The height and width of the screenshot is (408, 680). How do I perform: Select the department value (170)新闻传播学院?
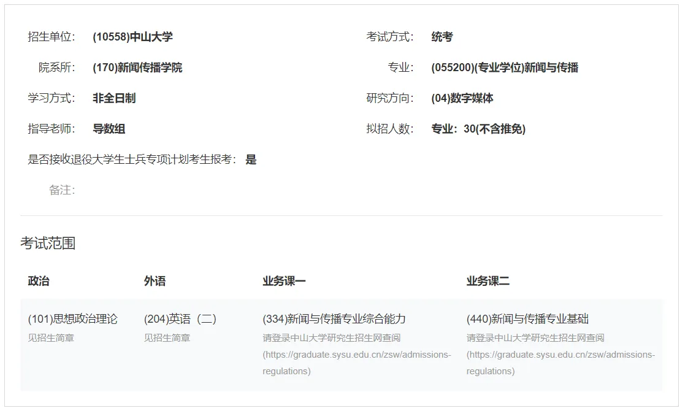(137, 67)
